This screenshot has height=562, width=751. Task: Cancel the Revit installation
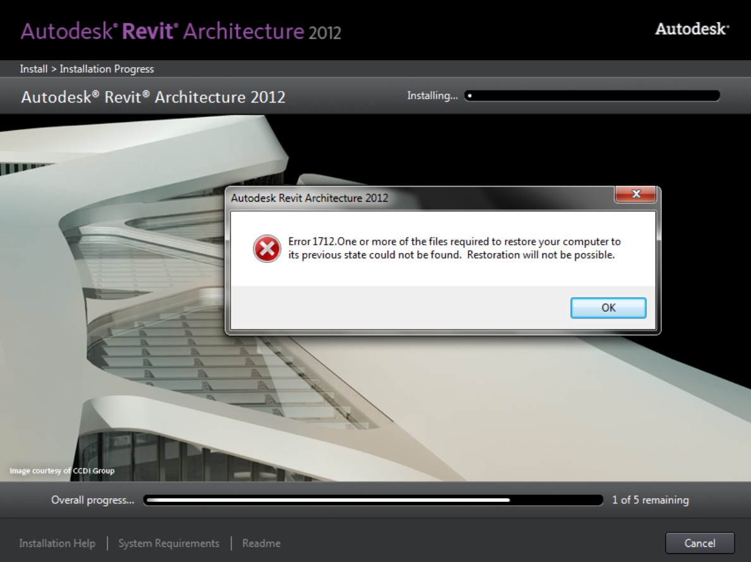coord(700,543)
